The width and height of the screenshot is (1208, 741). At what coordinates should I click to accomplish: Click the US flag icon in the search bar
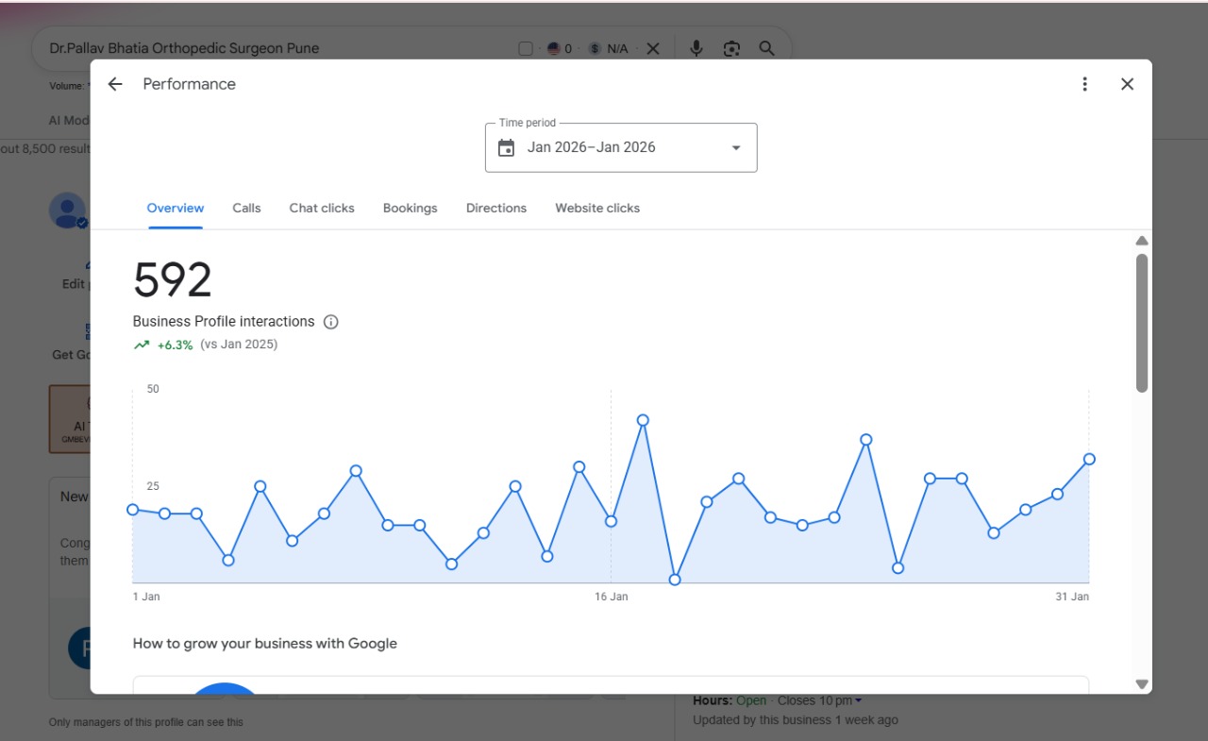click(x=554, y=48)
